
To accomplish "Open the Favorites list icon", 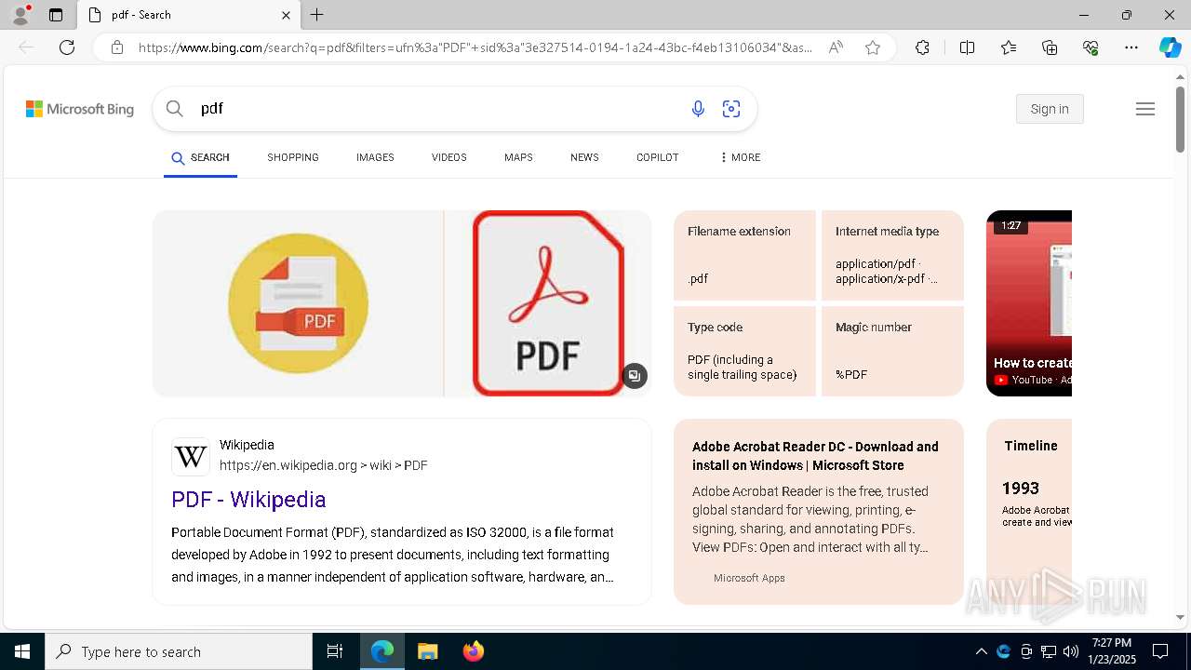I will pos(1009,47).
